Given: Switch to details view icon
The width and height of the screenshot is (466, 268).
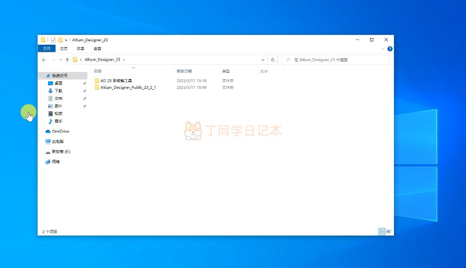Looking at the screenshot, I should point(382,231).
